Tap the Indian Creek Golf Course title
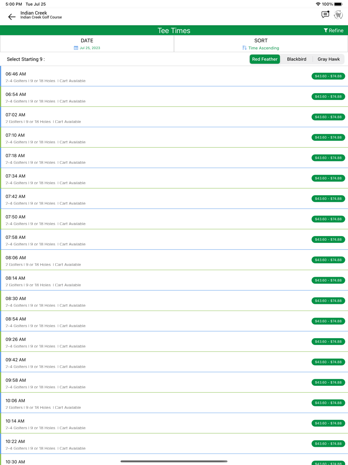Image resolution: width=348 pixels, height=465 pixels. tap(41, 17)
